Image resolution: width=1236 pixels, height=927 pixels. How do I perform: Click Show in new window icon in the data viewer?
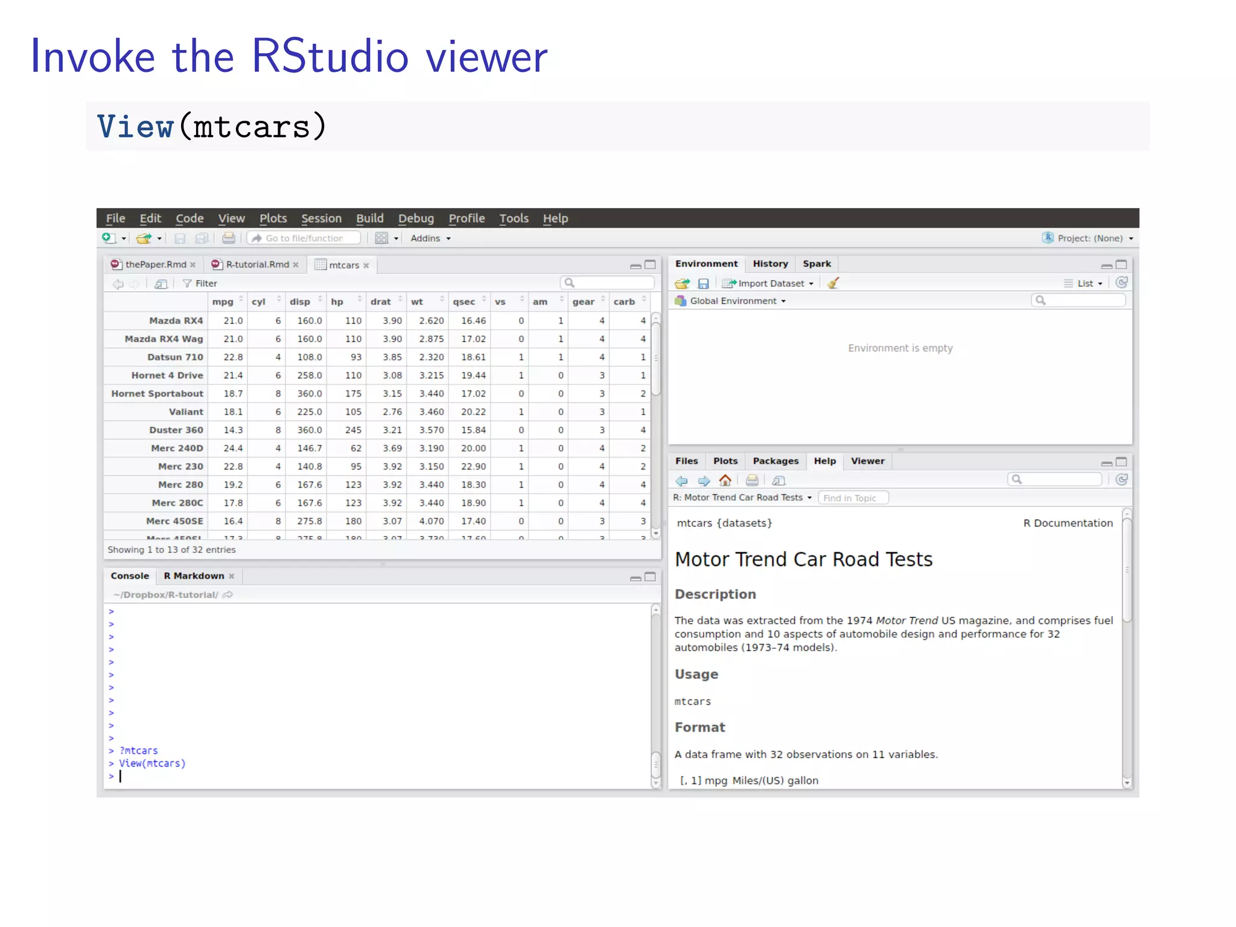click(161, 284)
